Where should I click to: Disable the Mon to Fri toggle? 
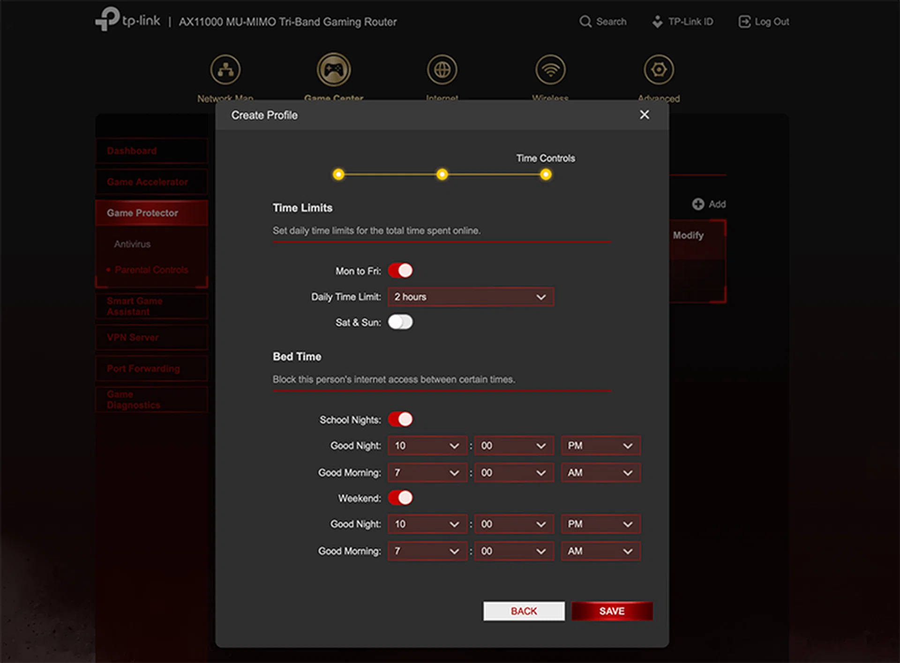pos(400,271)
